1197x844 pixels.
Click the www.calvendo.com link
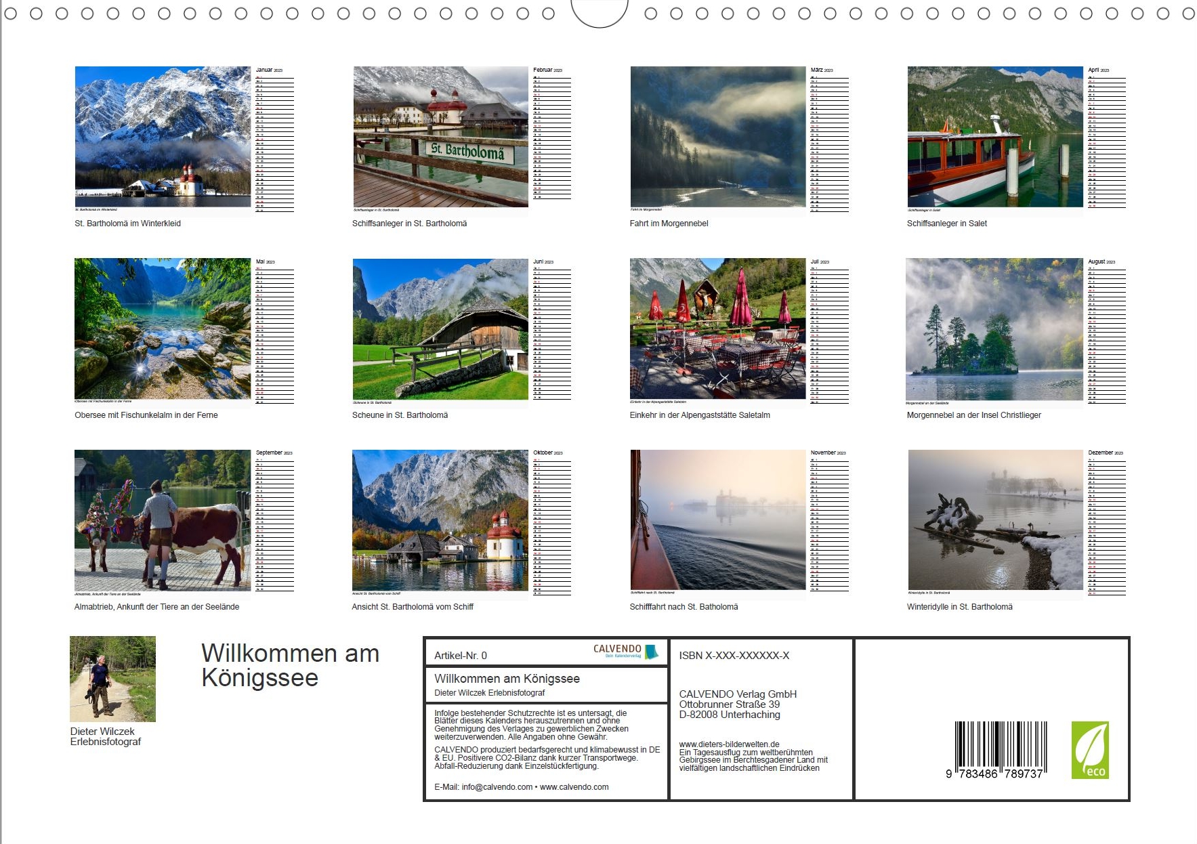[574, 787]
